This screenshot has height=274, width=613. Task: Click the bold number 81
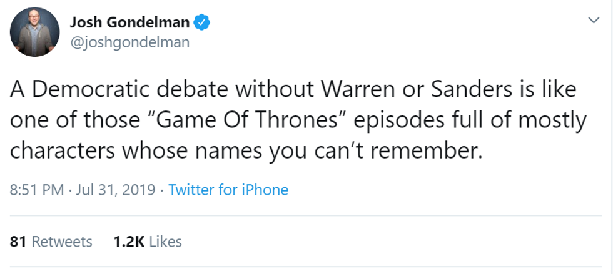click(18, 241)
